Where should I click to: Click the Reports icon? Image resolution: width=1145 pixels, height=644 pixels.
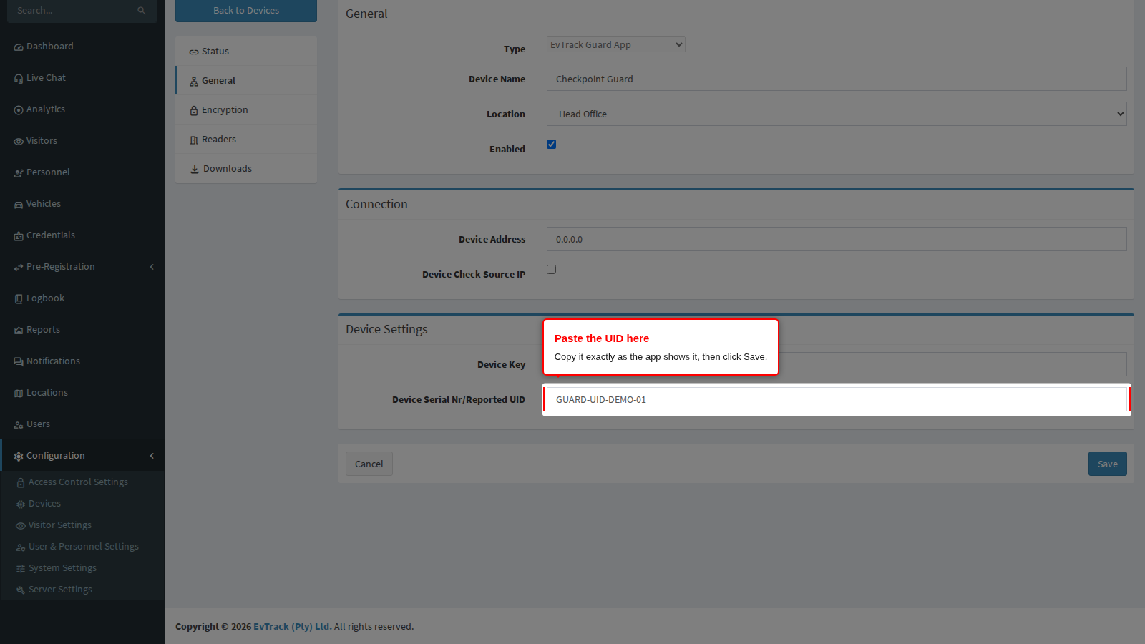19,331
